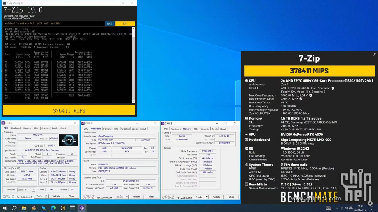Click the shield beside Max Effective Clock
The height and width of the screenshot is (212, 378).
[x=301, y=99]
